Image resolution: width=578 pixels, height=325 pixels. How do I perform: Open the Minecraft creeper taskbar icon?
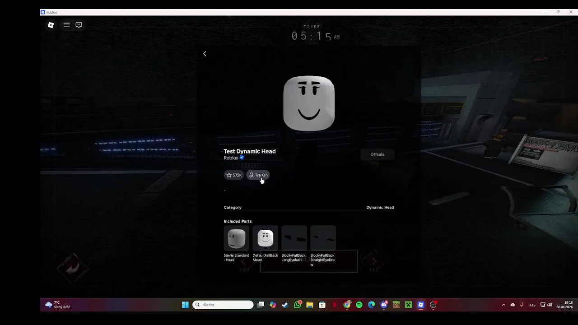(408, 305)
